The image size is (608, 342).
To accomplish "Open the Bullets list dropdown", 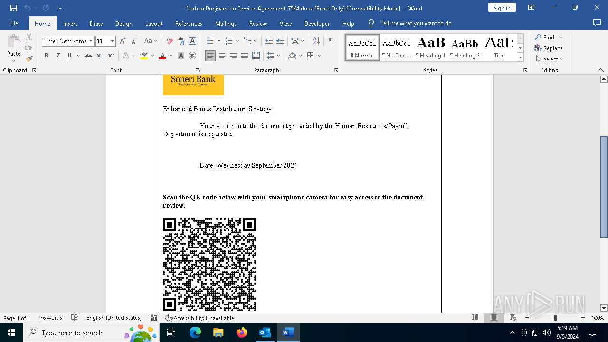I will 218,41.
